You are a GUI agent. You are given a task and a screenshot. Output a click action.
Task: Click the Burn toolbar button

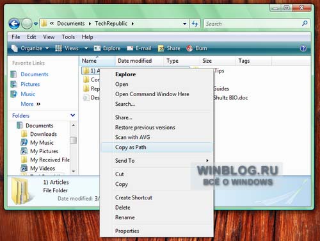[196, 49]
